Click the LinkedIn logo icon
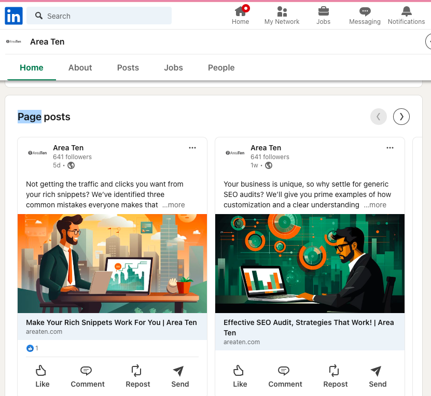 click(13, 16)
